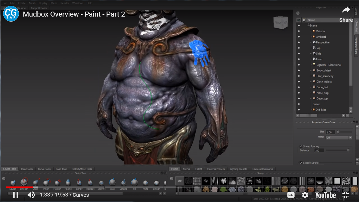Switch to the Paint Tools tab
The width and height of the screenshot is (359, 202).
click(x=27, y=169)
